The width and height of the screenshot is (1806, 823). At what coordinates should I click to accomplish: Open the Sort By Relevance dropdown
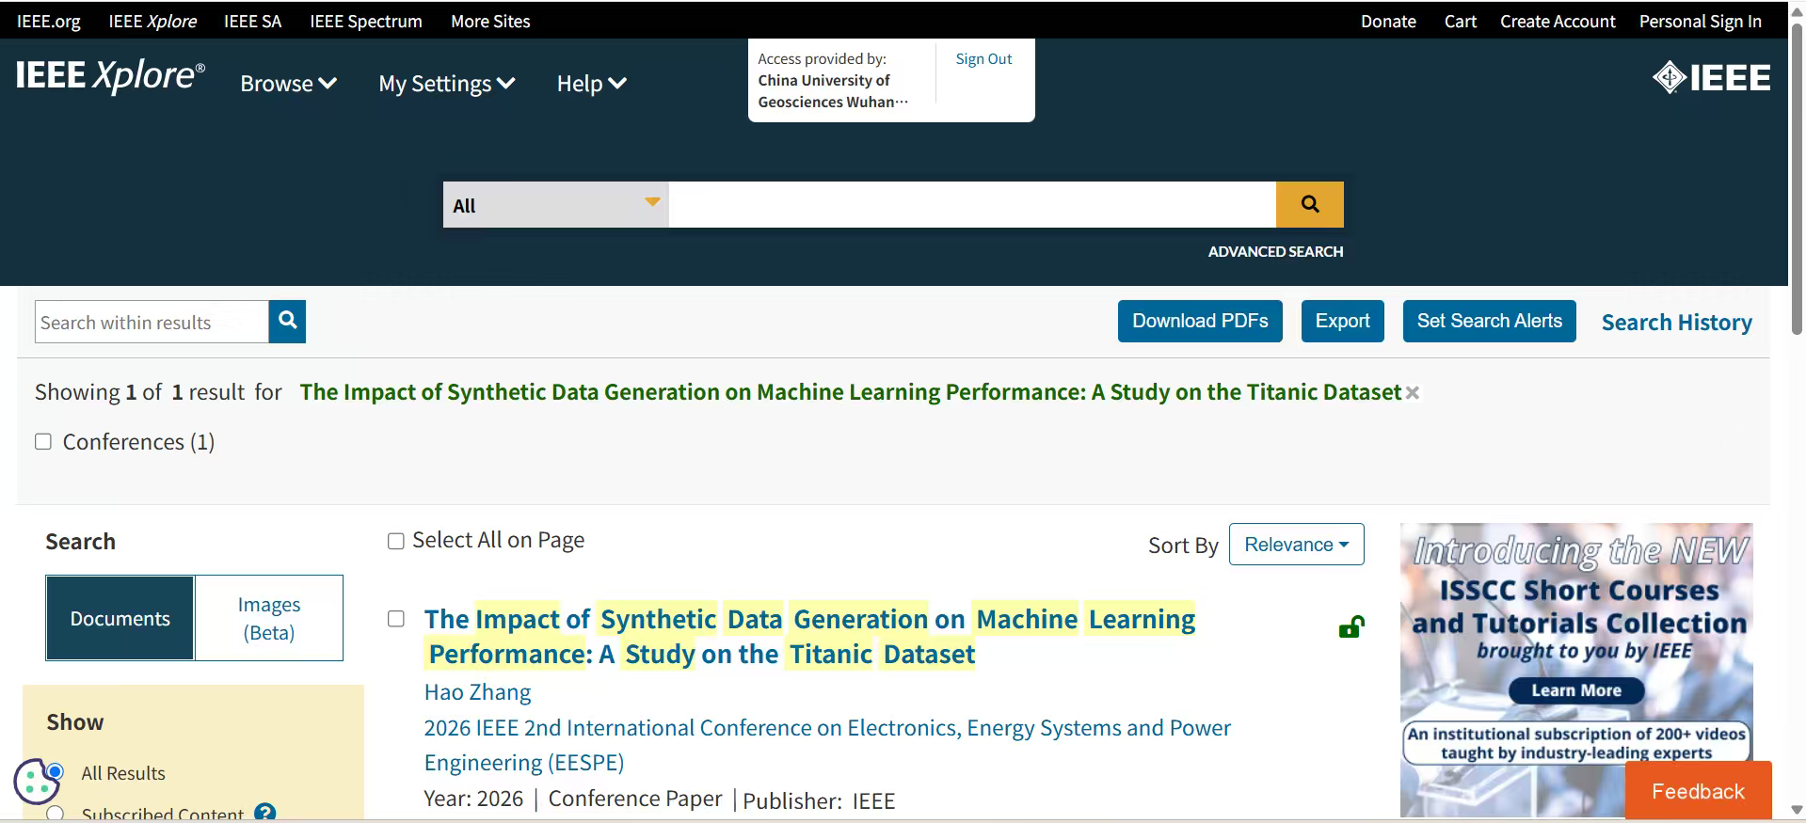coord(1296,545)
